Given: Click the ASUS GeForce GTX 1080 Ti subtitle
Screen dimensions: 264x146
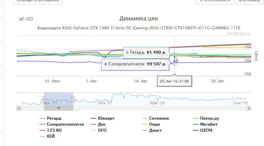Looking at the screenshot, I should click(x=139, y=28).
